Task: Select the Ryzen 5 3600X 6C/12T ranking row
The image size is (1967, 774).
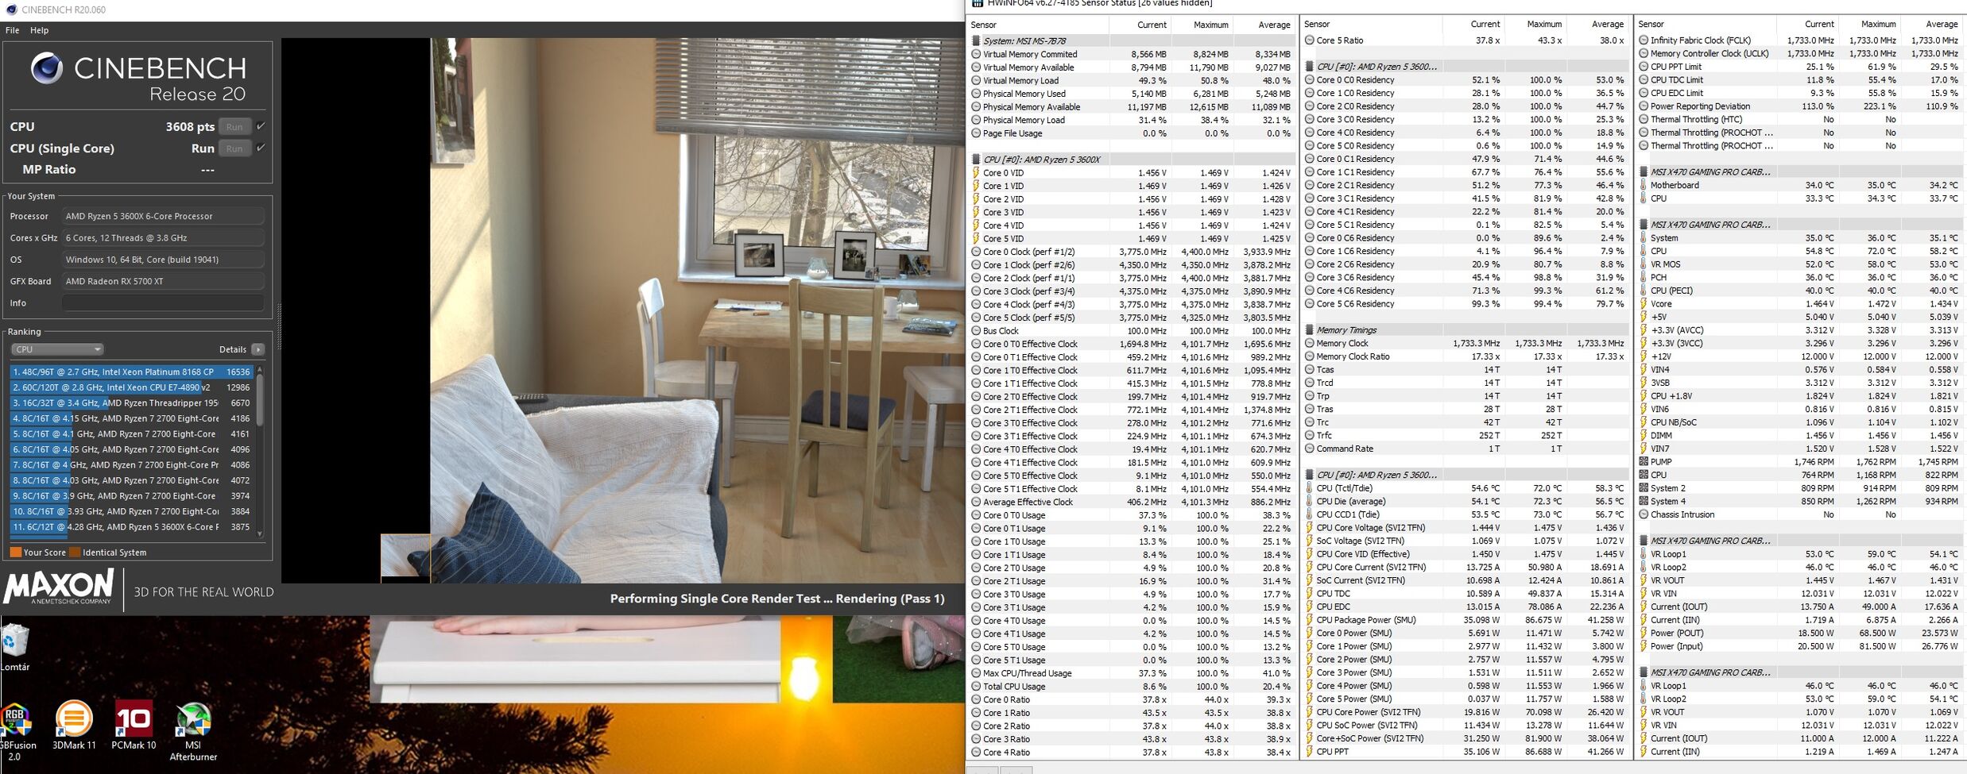Action: tap(131, 527)
